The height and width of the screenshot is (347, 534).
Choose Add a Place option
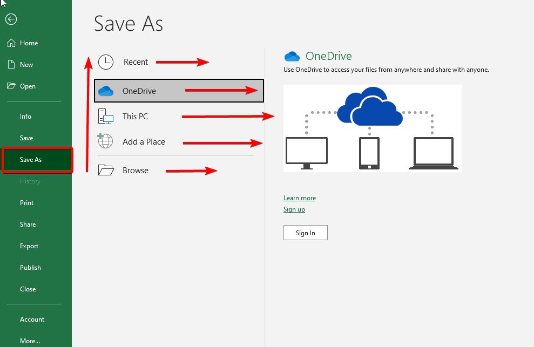pos(179,142)
